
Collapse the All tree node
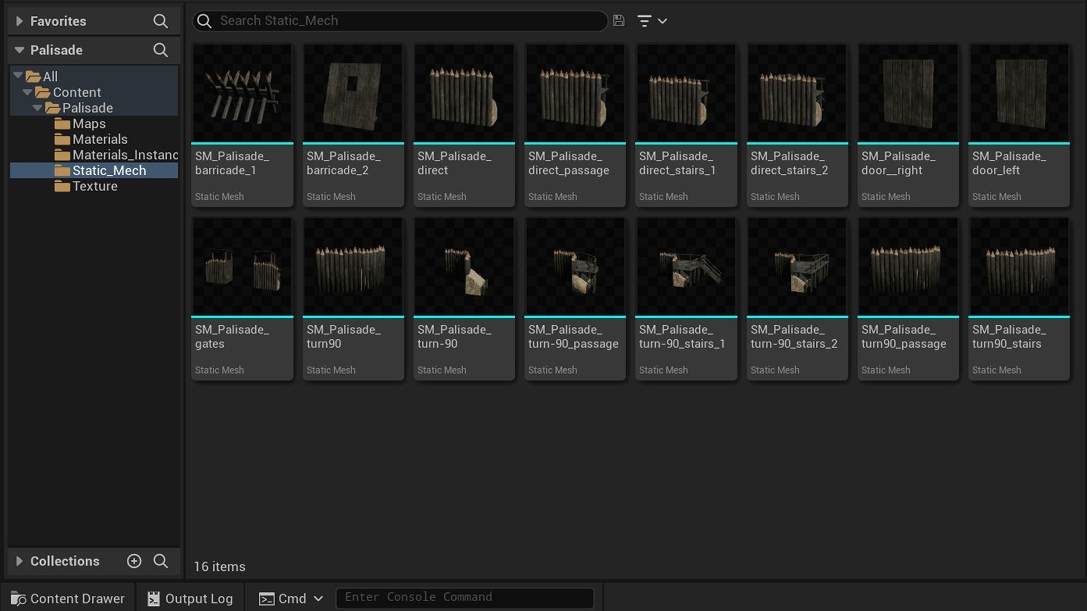(x=18, y=75)
